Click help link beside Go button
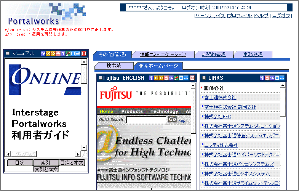The height and width of the screenshot is (191, 299). click(182, 121)
